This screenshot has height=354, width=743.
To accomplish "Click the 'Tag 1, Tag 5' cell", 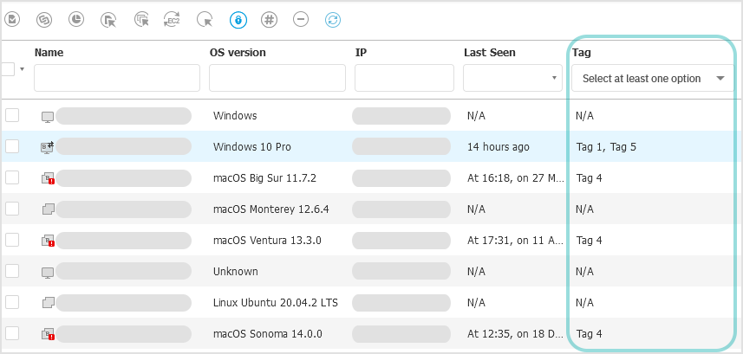I will [x=606, y=147].
